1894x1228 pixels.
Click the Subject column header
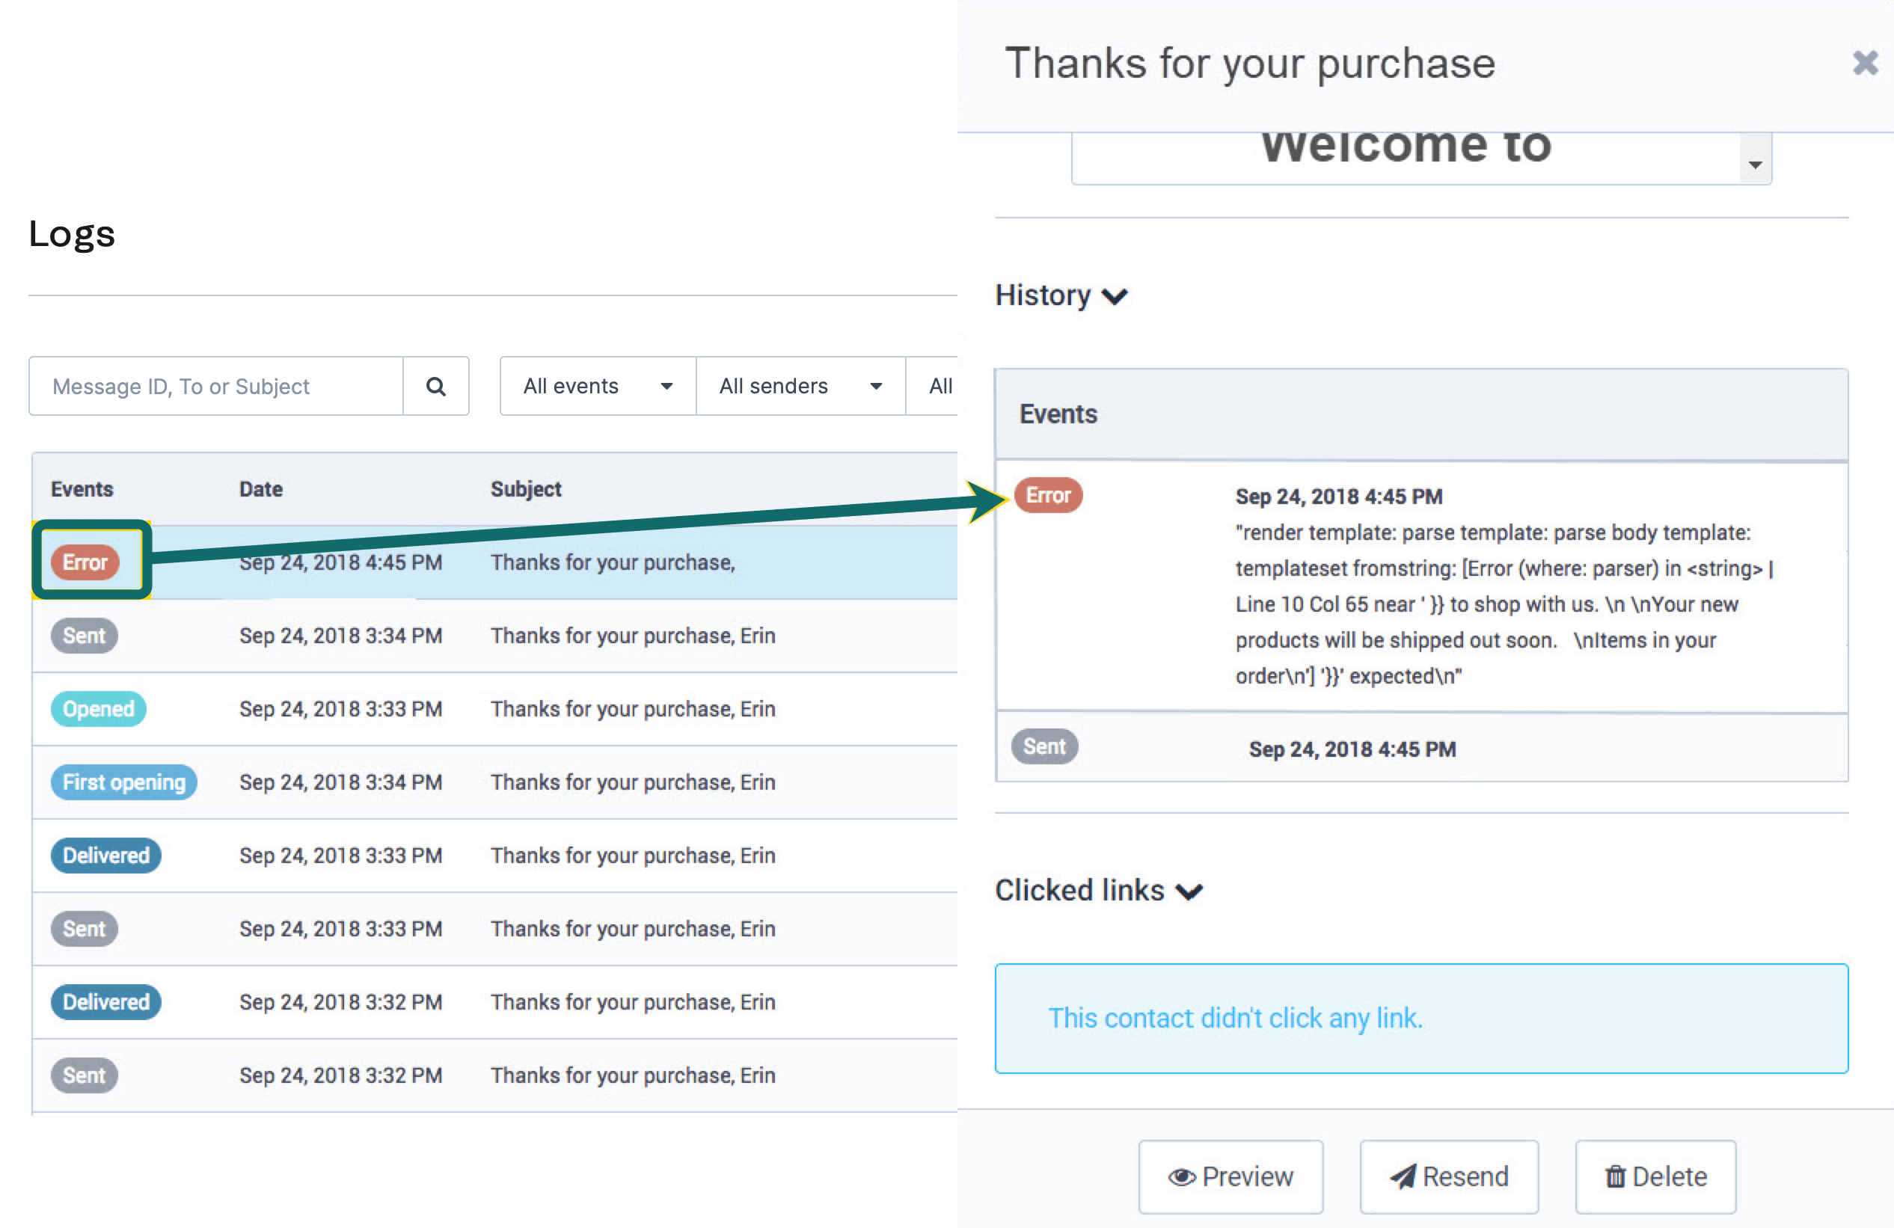(x=526, y=488)
